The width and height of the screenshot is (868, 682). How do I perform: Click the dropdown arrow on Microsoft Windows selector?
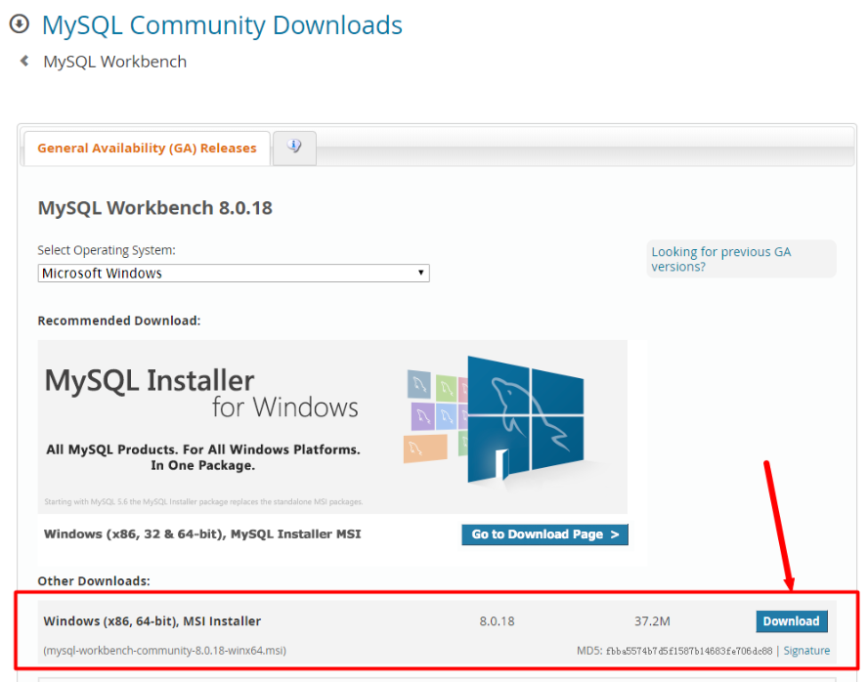(x=421, y=273)
